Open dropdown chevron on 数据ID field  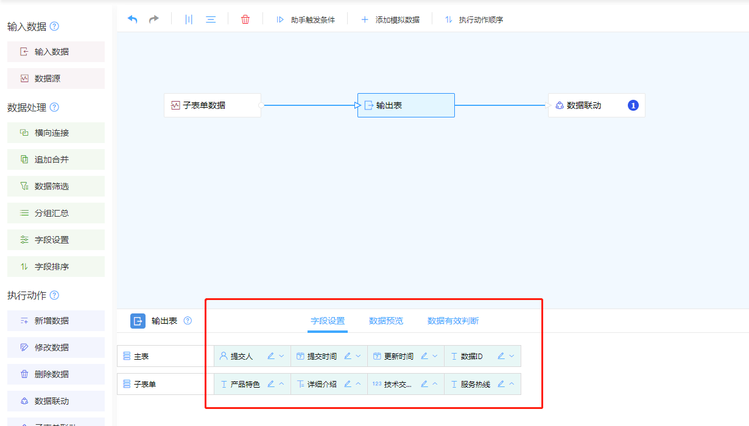coord(512,356)
